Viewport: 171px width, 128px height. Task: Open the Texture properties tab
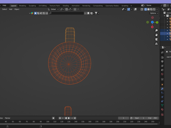162,114
